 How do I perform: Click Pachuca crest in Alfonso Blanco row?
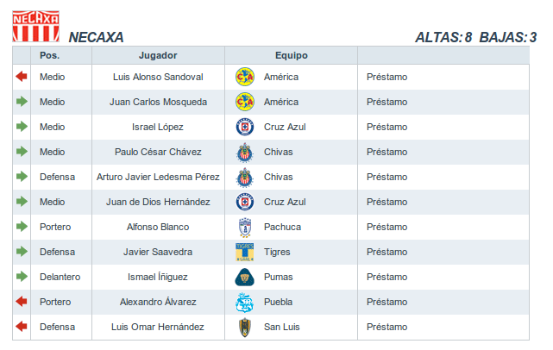(x=245, y=227)
